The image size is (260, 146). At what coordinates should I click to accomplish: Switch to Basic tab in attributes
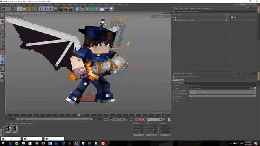[175, 80]
